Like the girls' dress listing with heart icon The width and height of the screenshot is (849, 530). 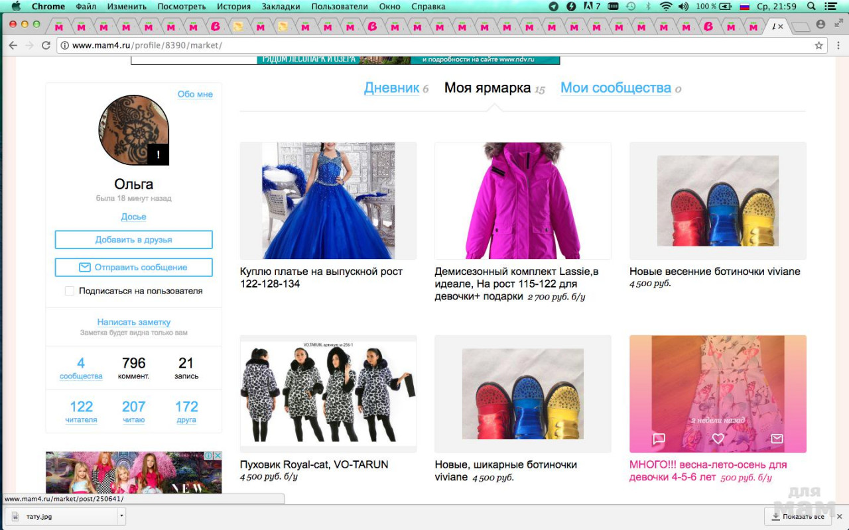[718, 439]
